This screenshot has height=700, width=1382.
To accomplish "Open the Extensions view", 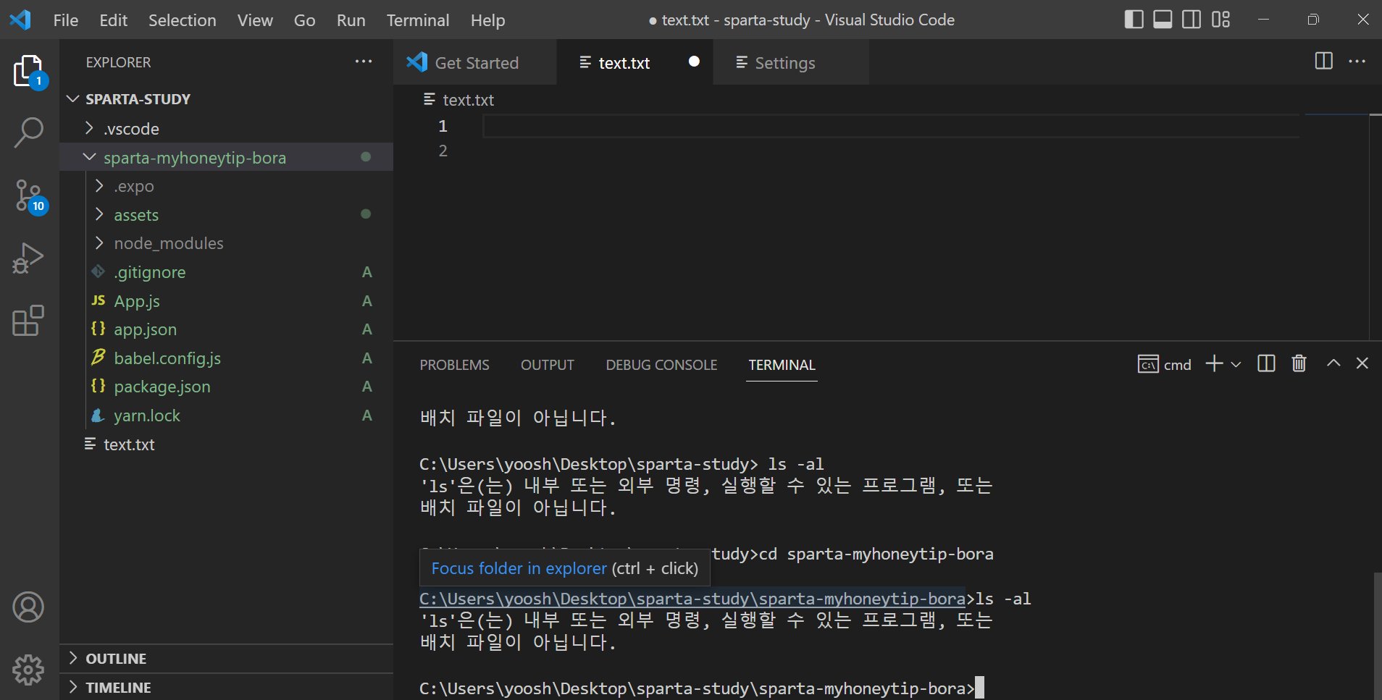I will pos(29,320).
